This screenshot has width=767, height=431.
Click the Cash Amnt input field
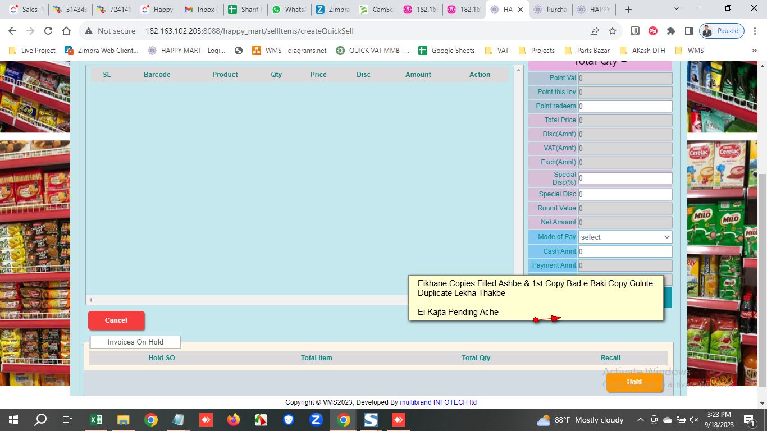click(x=625, y=251)
